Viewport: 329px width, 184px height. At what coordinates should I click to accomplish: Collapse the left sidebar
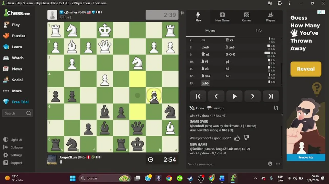16,147
